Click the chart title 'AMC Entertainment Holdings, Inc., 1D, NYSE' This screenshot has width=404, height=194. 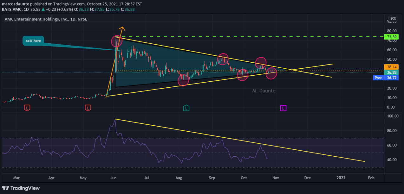tap(46, 19)
